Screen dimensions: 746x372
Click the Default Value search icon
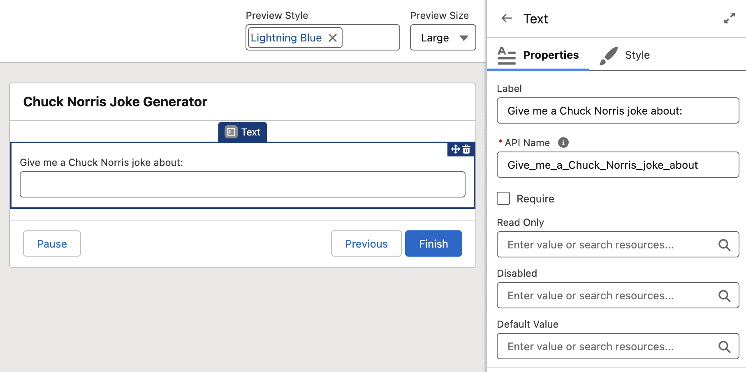tap(724, 347)
